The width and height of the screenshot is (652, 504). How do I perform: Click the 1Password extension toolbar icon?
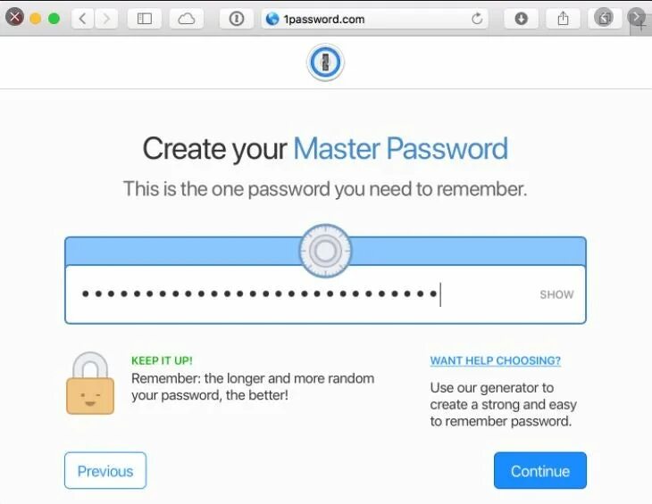pos(237,19)
